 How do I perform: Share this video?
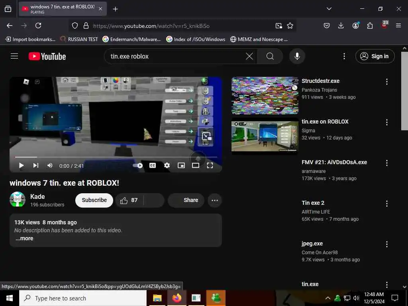(186, 200)
